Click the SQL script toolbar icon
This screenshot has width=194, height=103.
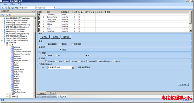(16, 8)
